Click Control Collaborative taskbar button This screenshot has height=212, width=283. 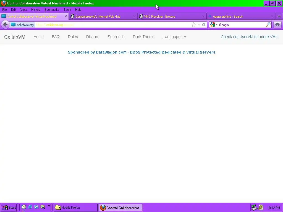121,208
